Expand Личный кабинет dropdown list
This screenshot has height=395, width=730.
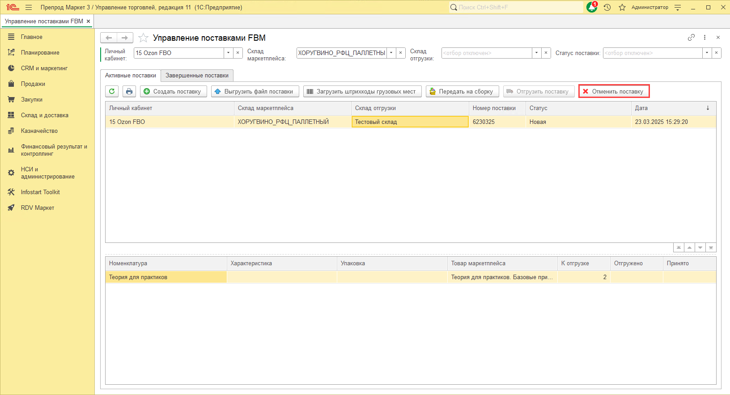(228, 53)
